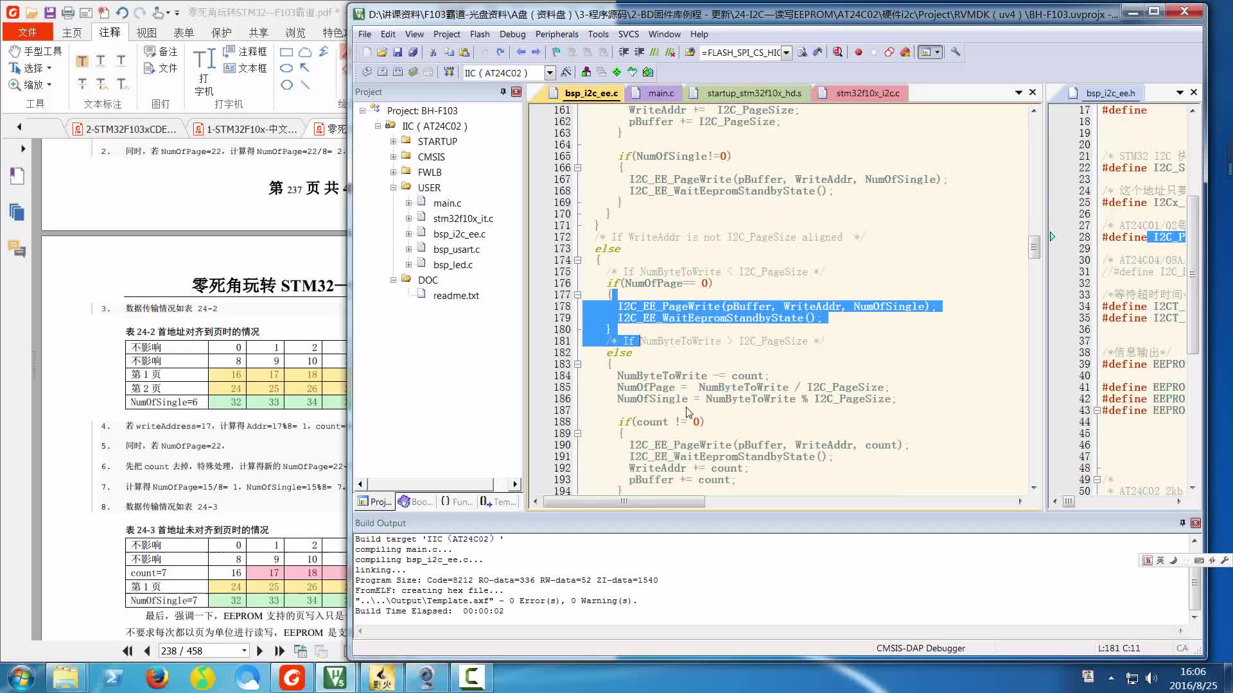This screenshot has width=1233, height=693.
Task: Choose the cloud shape drawing tool in Foxit
Action: tap(305, 52)
